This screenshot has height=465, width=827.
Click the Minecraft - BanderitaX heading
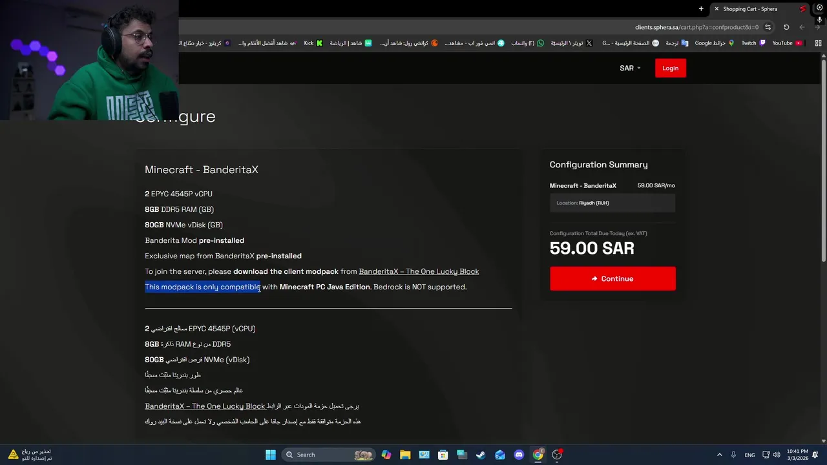(x=202, y=170)
